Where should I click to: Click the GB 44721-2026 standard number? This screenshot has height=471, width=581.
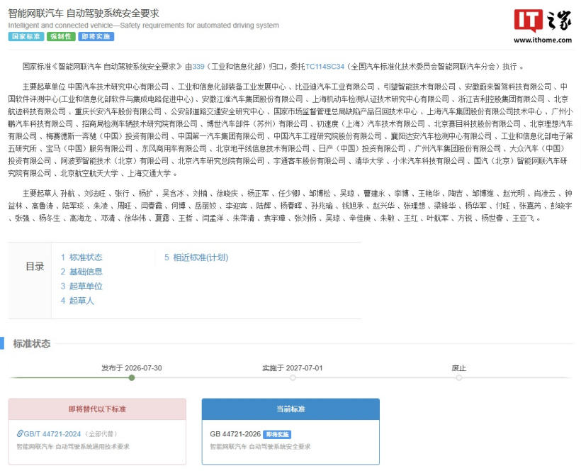pos(235,434)
